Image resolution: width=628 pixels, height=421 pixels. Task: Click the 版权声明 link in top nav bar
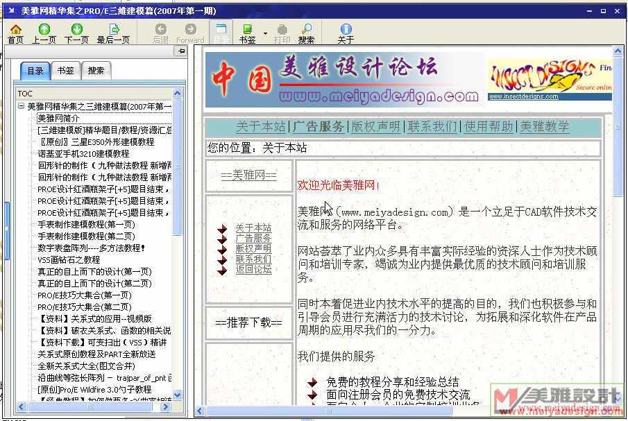375,126
